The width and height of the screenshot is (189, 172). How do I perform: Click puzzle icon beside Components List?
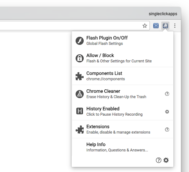click(80, 76)
